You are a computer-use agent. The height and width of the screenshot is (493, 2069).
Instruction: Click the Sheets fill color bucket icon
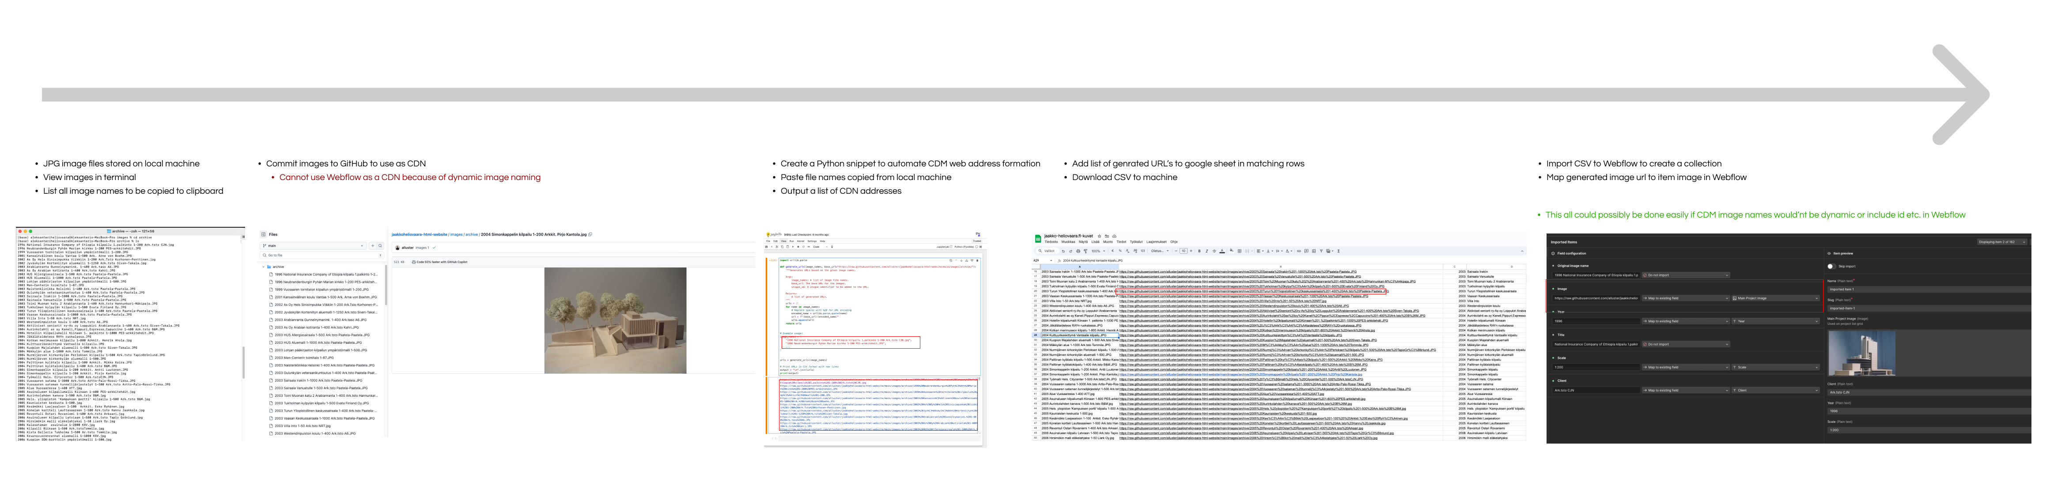tap(1231, 251)
